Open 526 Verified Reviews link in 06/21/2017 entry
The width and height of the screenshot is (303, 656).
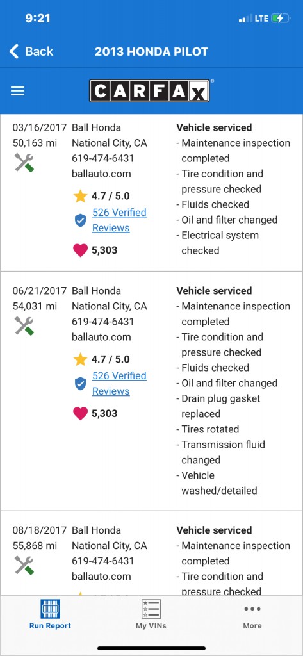point(119,383)
